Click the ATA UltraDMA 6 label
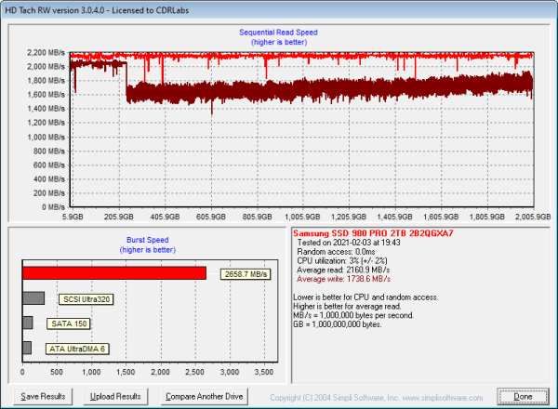Viewport: 558px width, 409px height. click(x=78, y=349)
